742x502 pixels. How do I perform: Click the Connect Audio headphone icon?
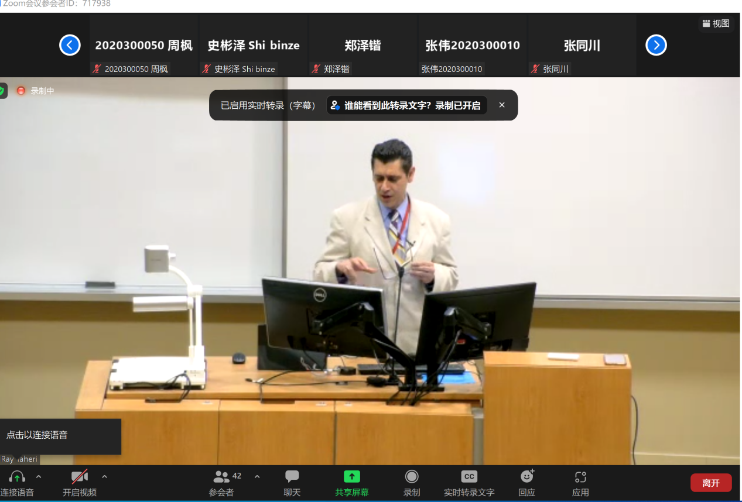(x=17, y=477)
